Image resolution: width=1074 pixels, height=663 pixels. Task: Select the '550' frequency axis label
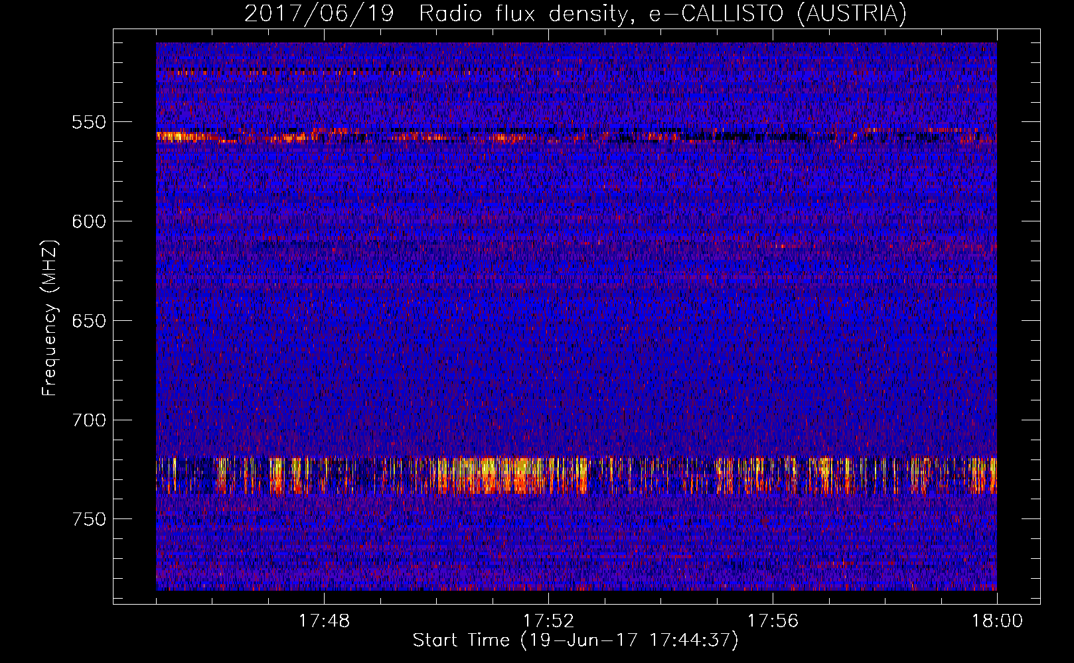(89, 123)
